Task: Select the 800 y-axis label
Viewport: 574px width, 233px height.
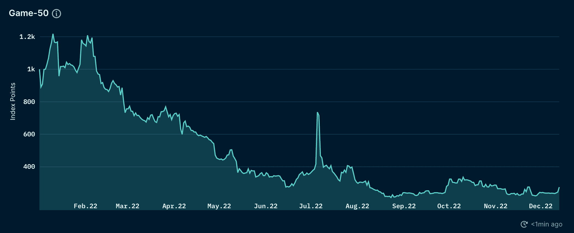Action: click(29, 102)
